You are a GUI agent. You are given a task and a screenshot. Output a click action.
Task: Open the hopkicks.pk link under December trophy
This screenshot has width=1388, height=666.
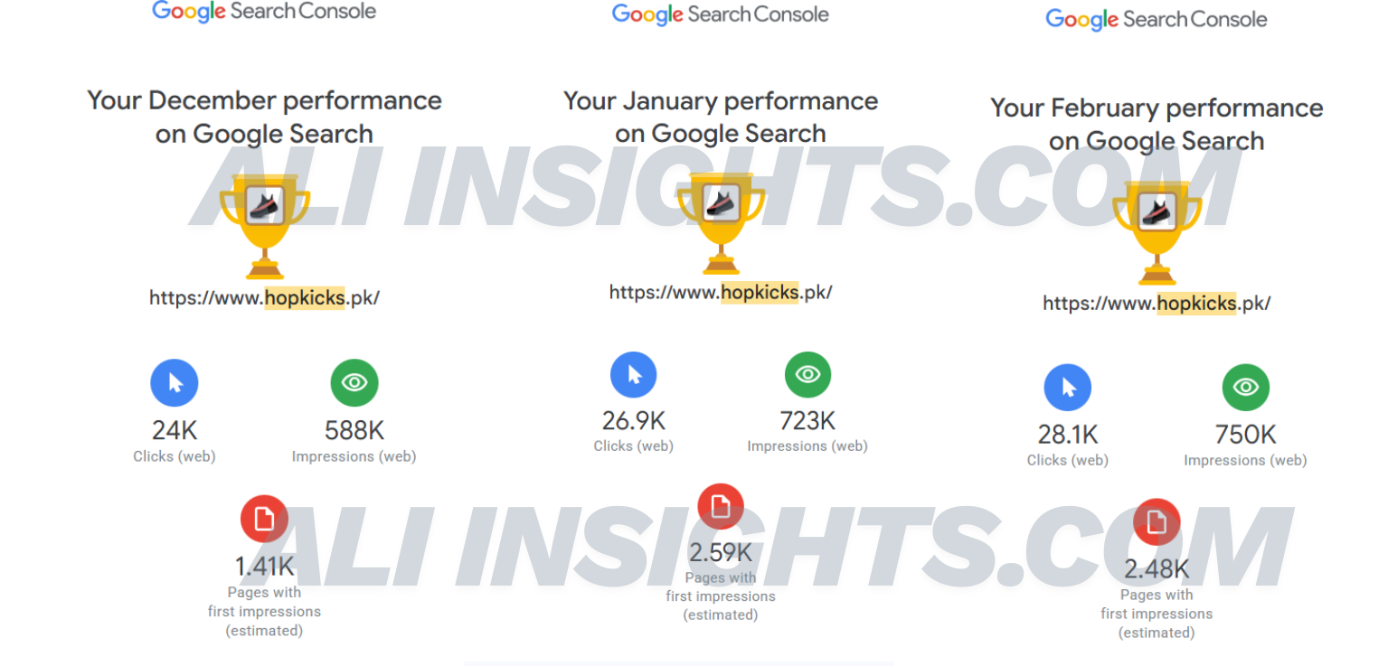[265, 298]
